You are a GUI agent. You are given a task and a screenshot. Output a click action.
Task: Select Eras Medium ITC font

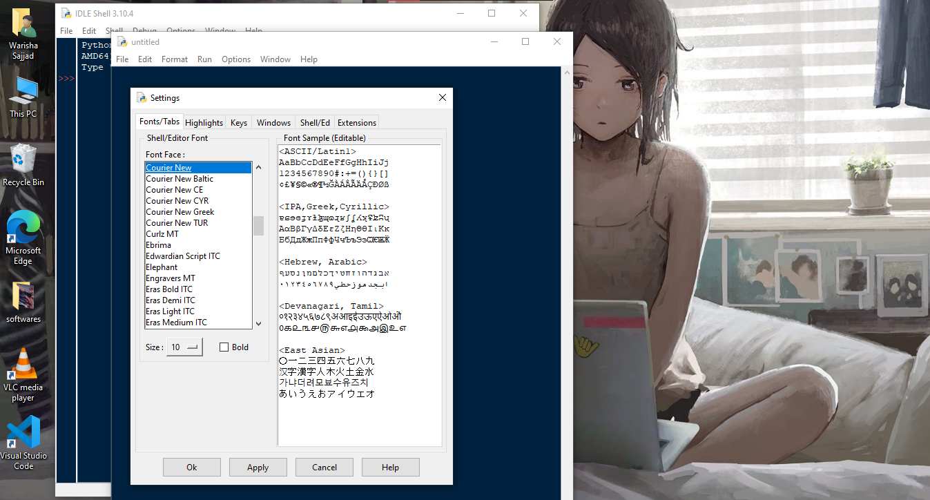(x=199, y=323)
